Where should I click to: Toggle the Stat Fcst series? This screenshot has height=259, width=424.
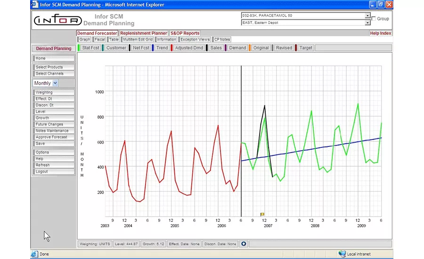point(90,48)
